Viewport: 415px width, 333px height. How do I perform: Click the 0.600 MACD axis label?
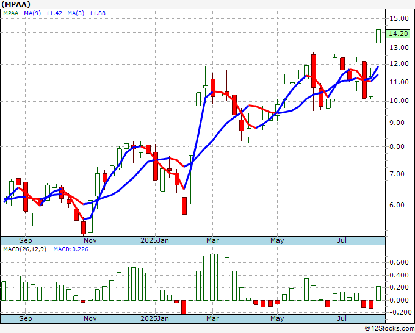399,263
